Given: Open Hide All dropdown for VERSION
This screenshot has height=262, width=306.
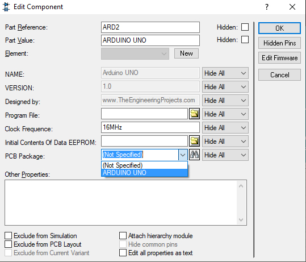Looking at the screenshot, I should [x=225, y=87].
